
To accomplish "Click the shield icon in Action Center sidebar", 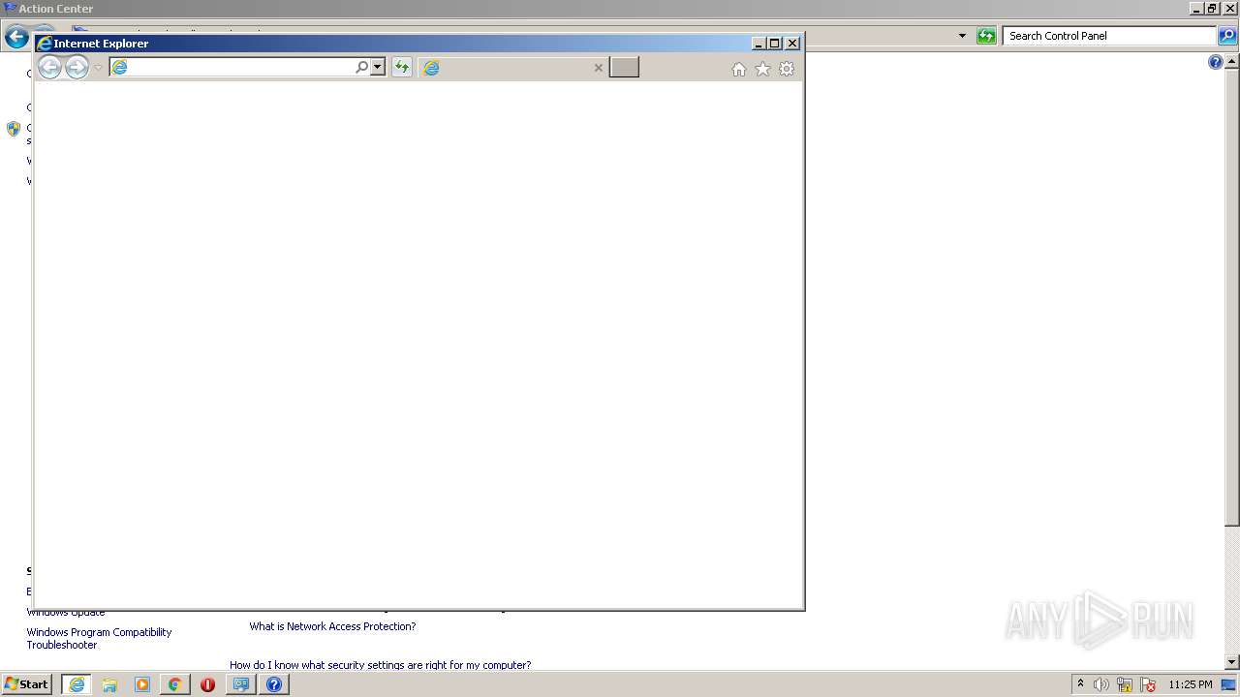I will [x=14, y=129].
